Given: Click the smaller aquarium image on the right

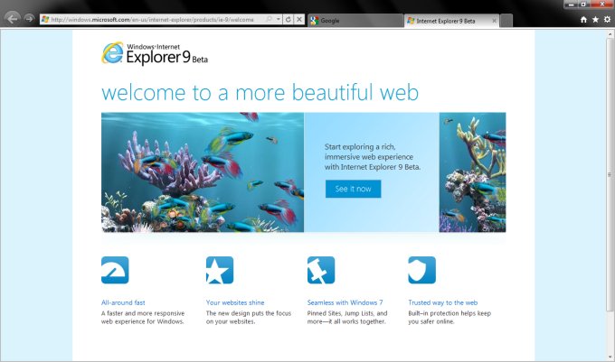Looking at the screenshot, I should (472, 172).
